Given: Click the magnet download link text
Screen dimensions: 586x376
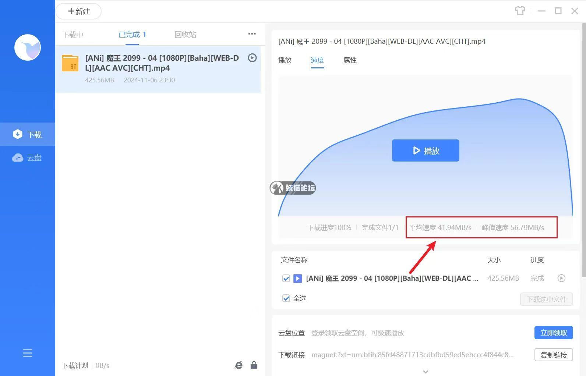Looking at the screenshot, I should [x=412, y=355].
